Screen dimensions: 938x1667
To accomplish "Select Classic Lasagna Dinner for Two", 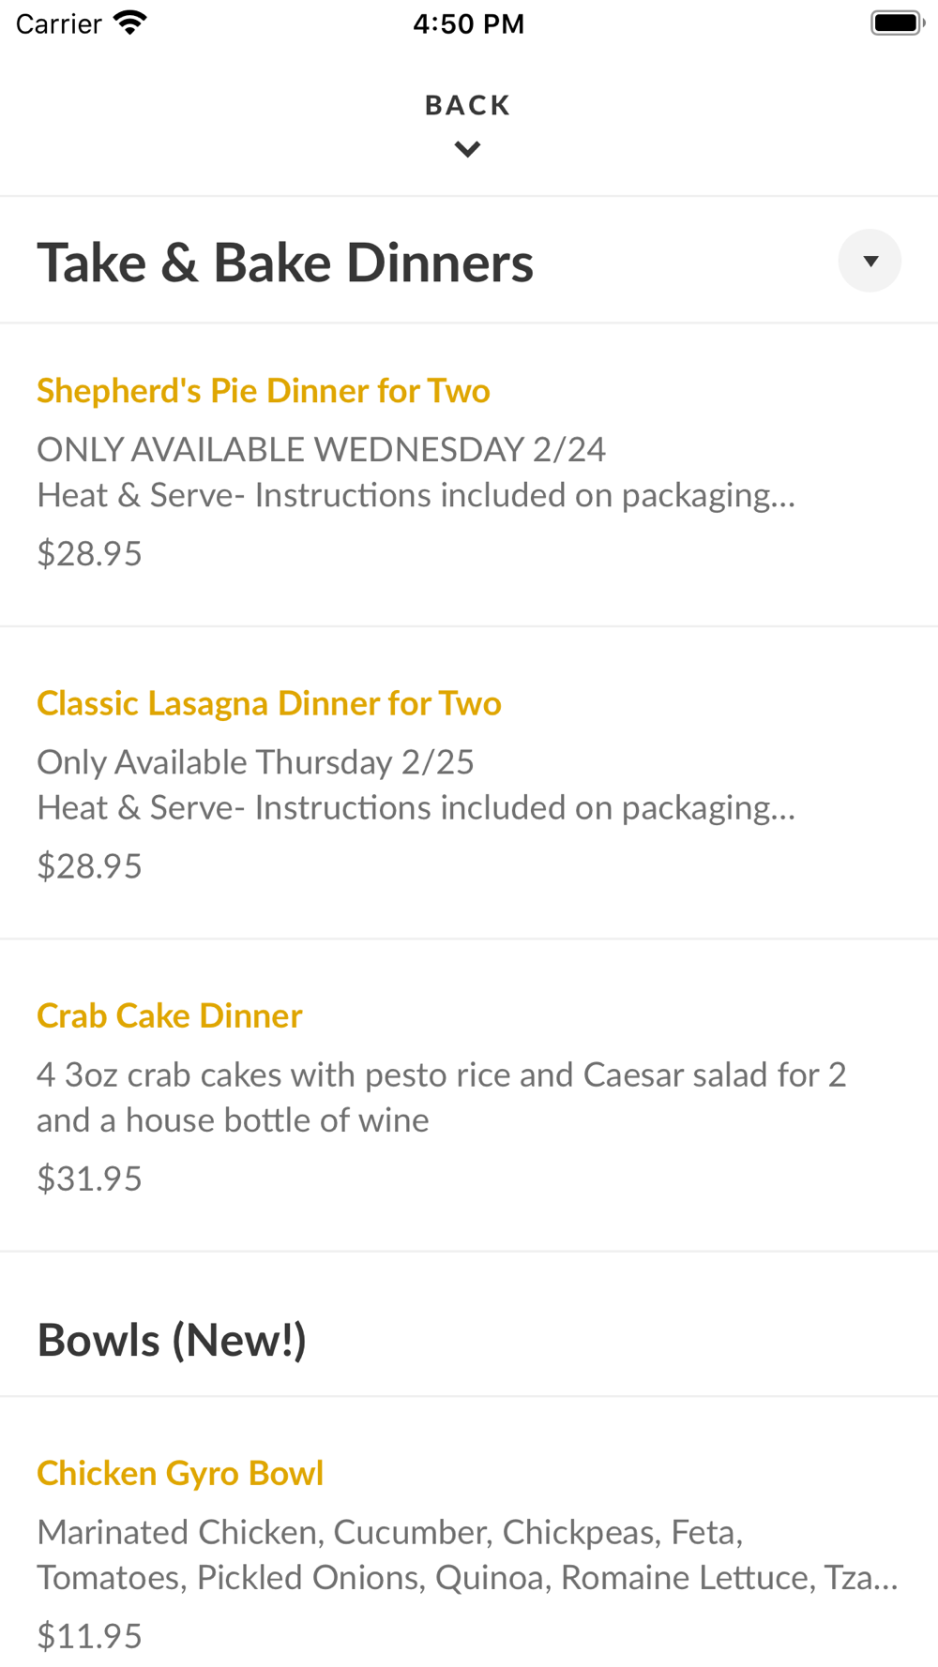I will 269,703.
